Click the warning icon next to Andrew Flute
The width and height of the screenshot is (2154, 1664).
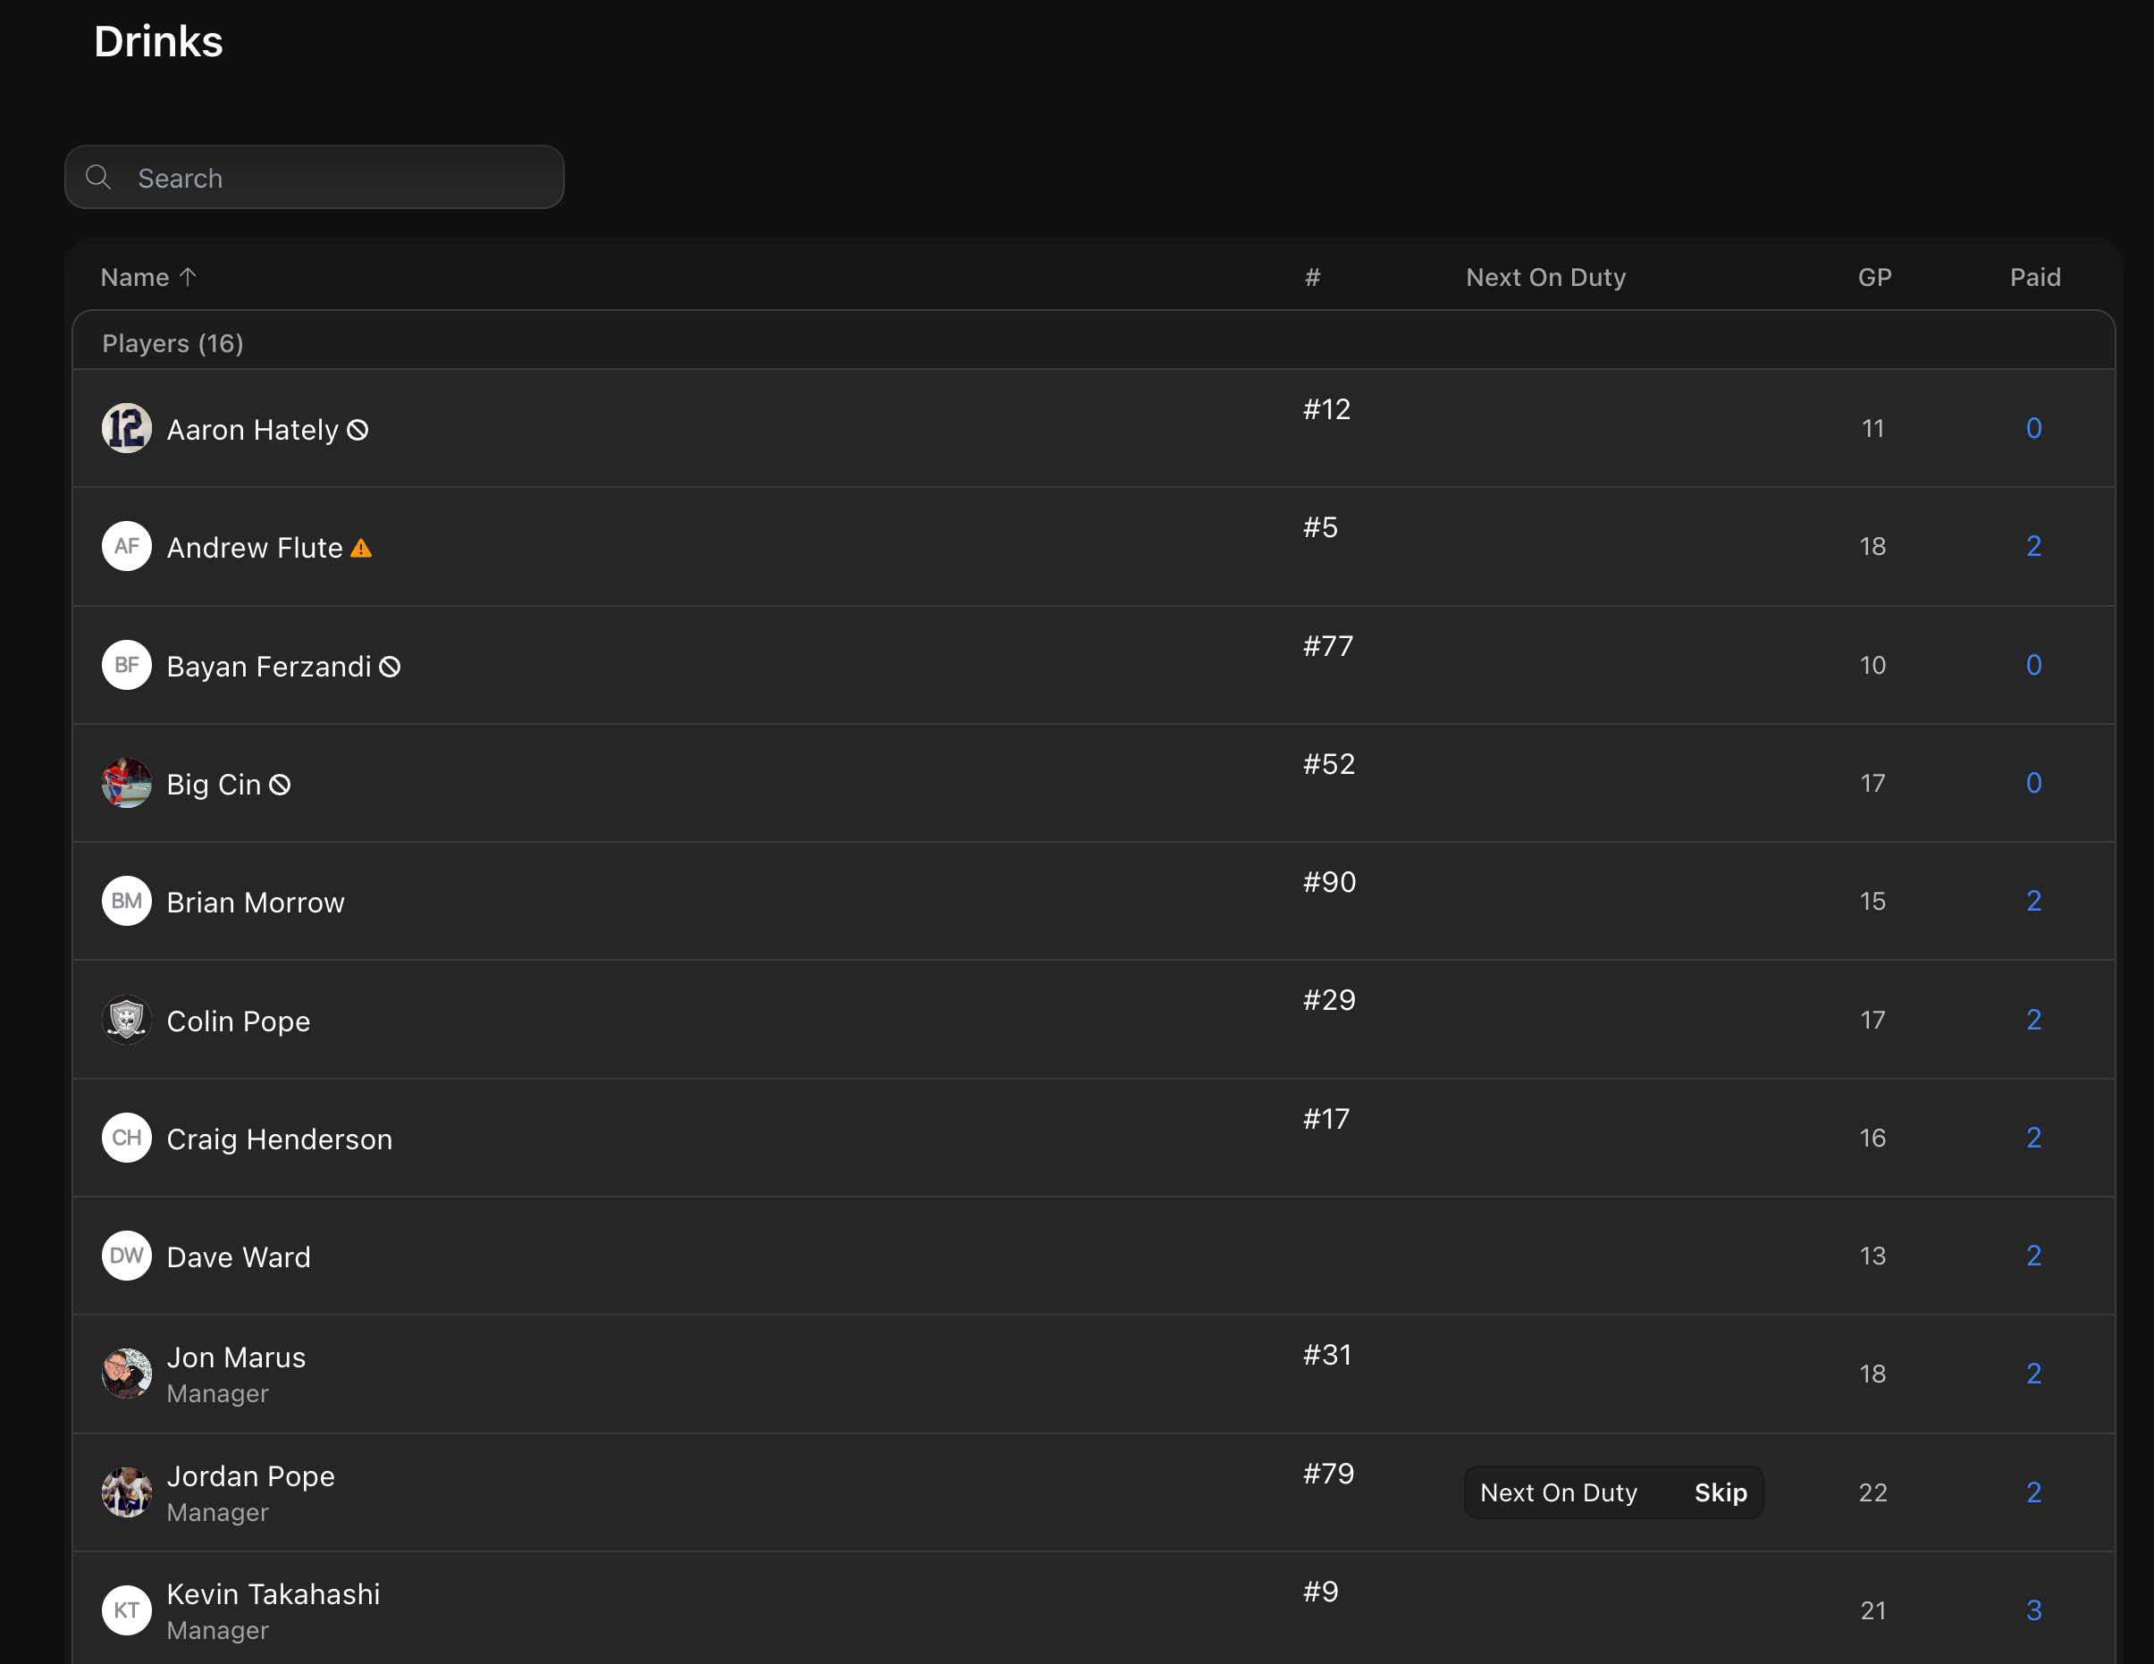[x=362, y=549]
